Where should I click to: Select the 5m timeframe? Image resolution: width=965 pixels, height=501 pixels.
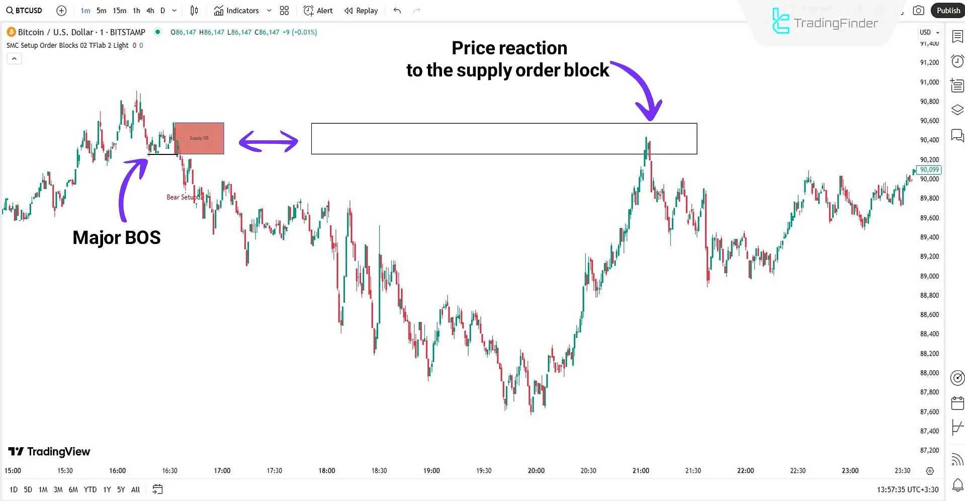[101, 10]
